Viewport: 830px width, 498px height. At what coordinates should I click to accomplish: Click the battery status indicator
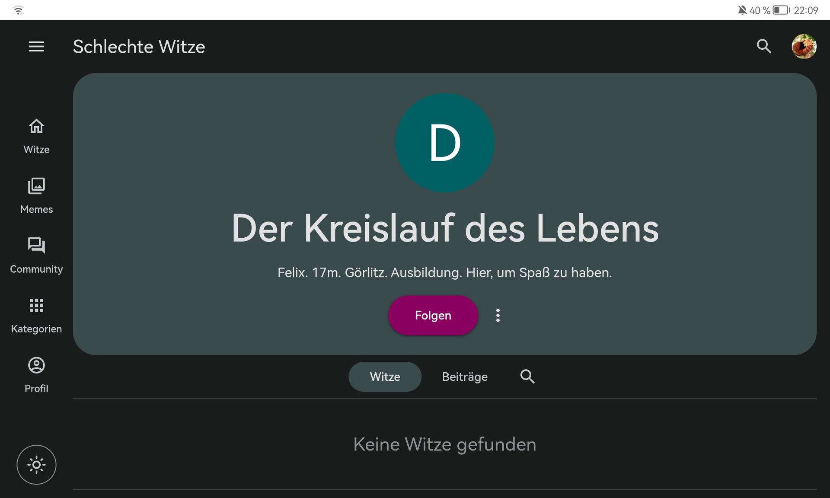pos(781,10)
